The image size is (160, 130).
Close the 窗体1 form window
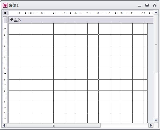tap(155, 5)
